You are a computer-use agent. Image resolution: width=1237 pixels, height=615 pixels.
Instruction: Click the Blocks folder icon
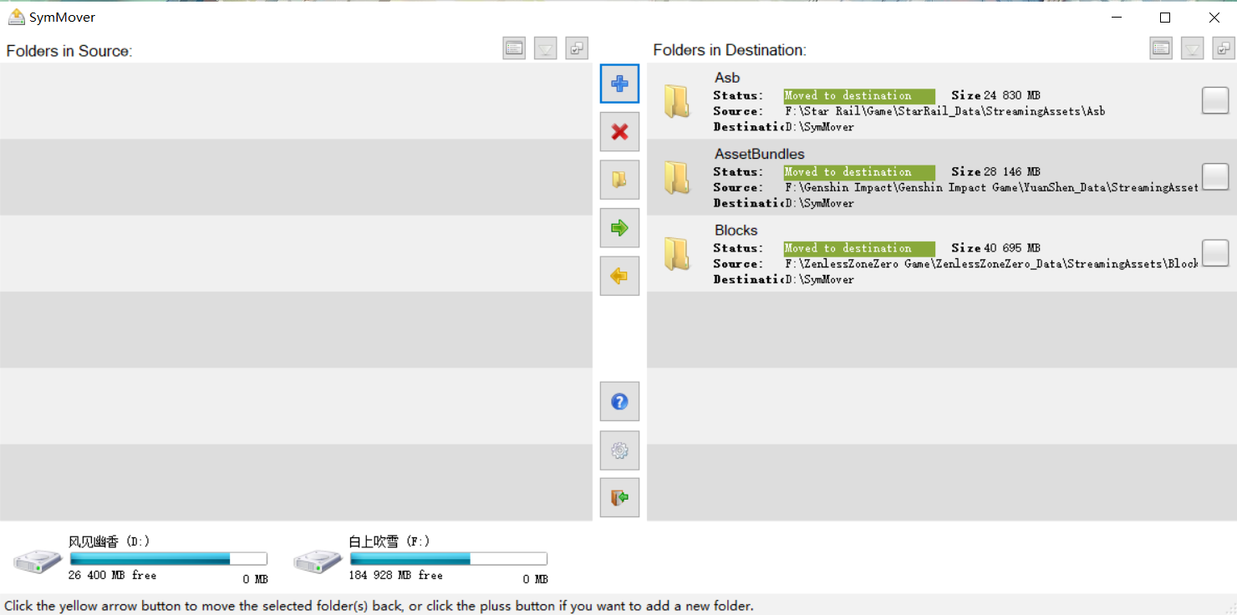677,253
